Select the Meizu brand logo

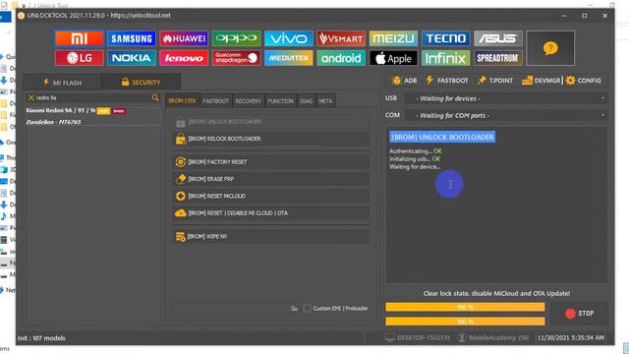pyautogui.click(x=393, y=38)
